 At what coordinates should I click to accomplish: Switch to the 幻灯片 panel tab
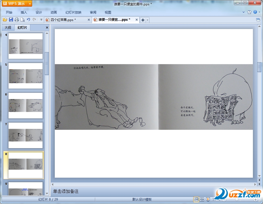click(22, 27)
